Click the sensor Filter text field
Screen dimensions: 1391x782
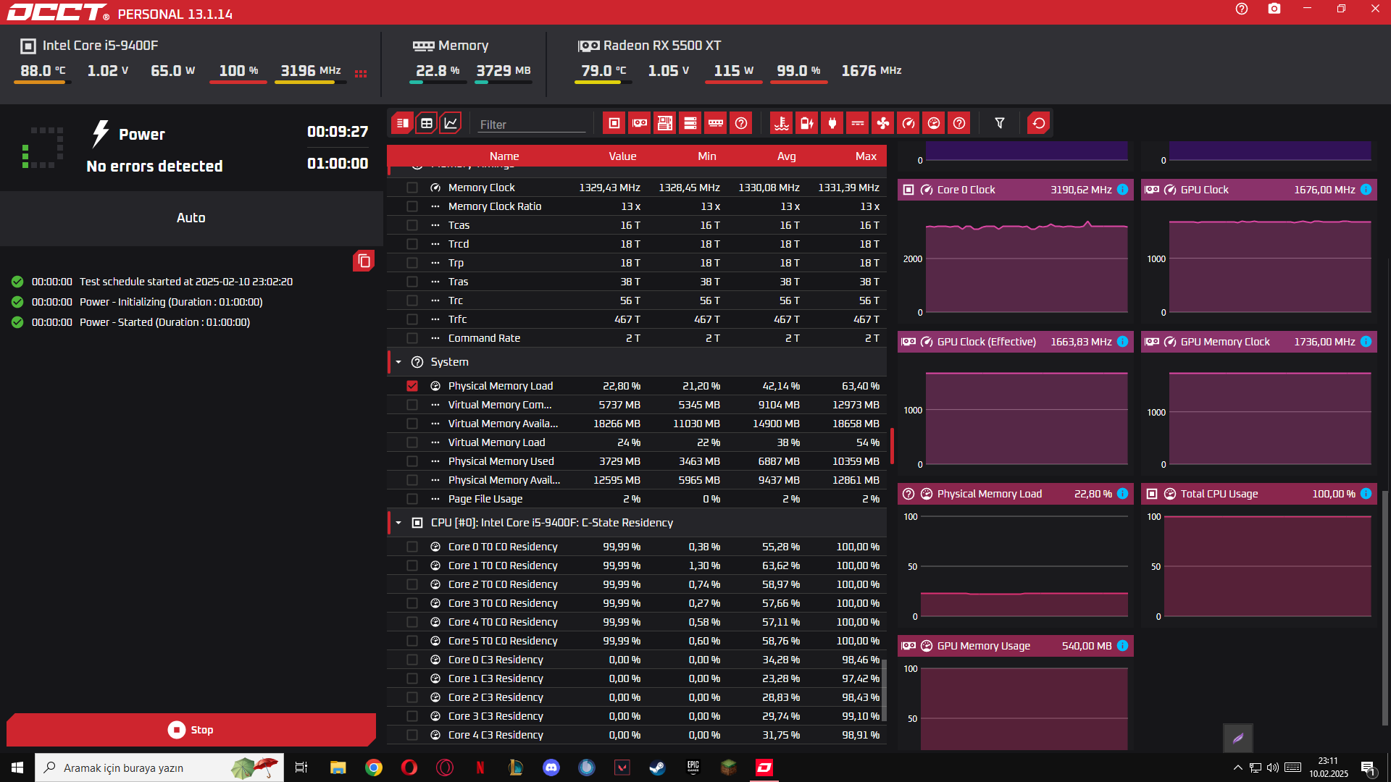(531, 125)
